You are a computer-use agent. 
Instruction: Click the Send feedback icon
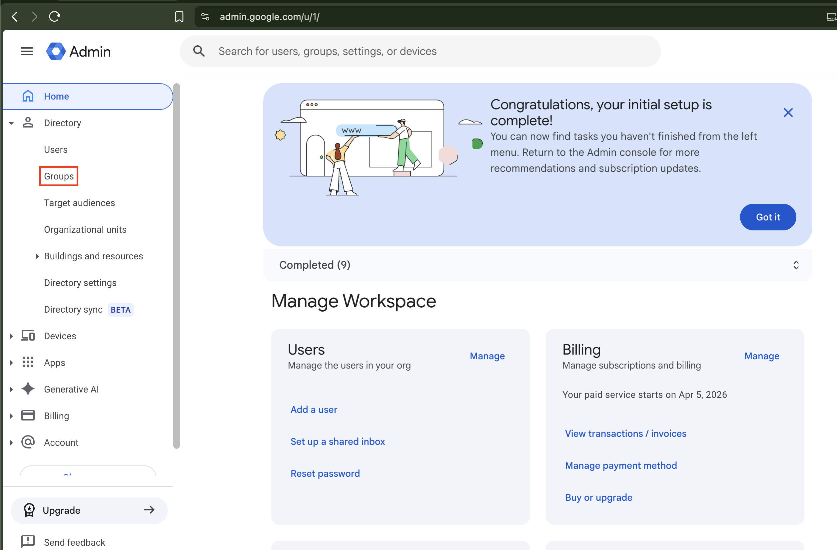[x=28, y=542]
